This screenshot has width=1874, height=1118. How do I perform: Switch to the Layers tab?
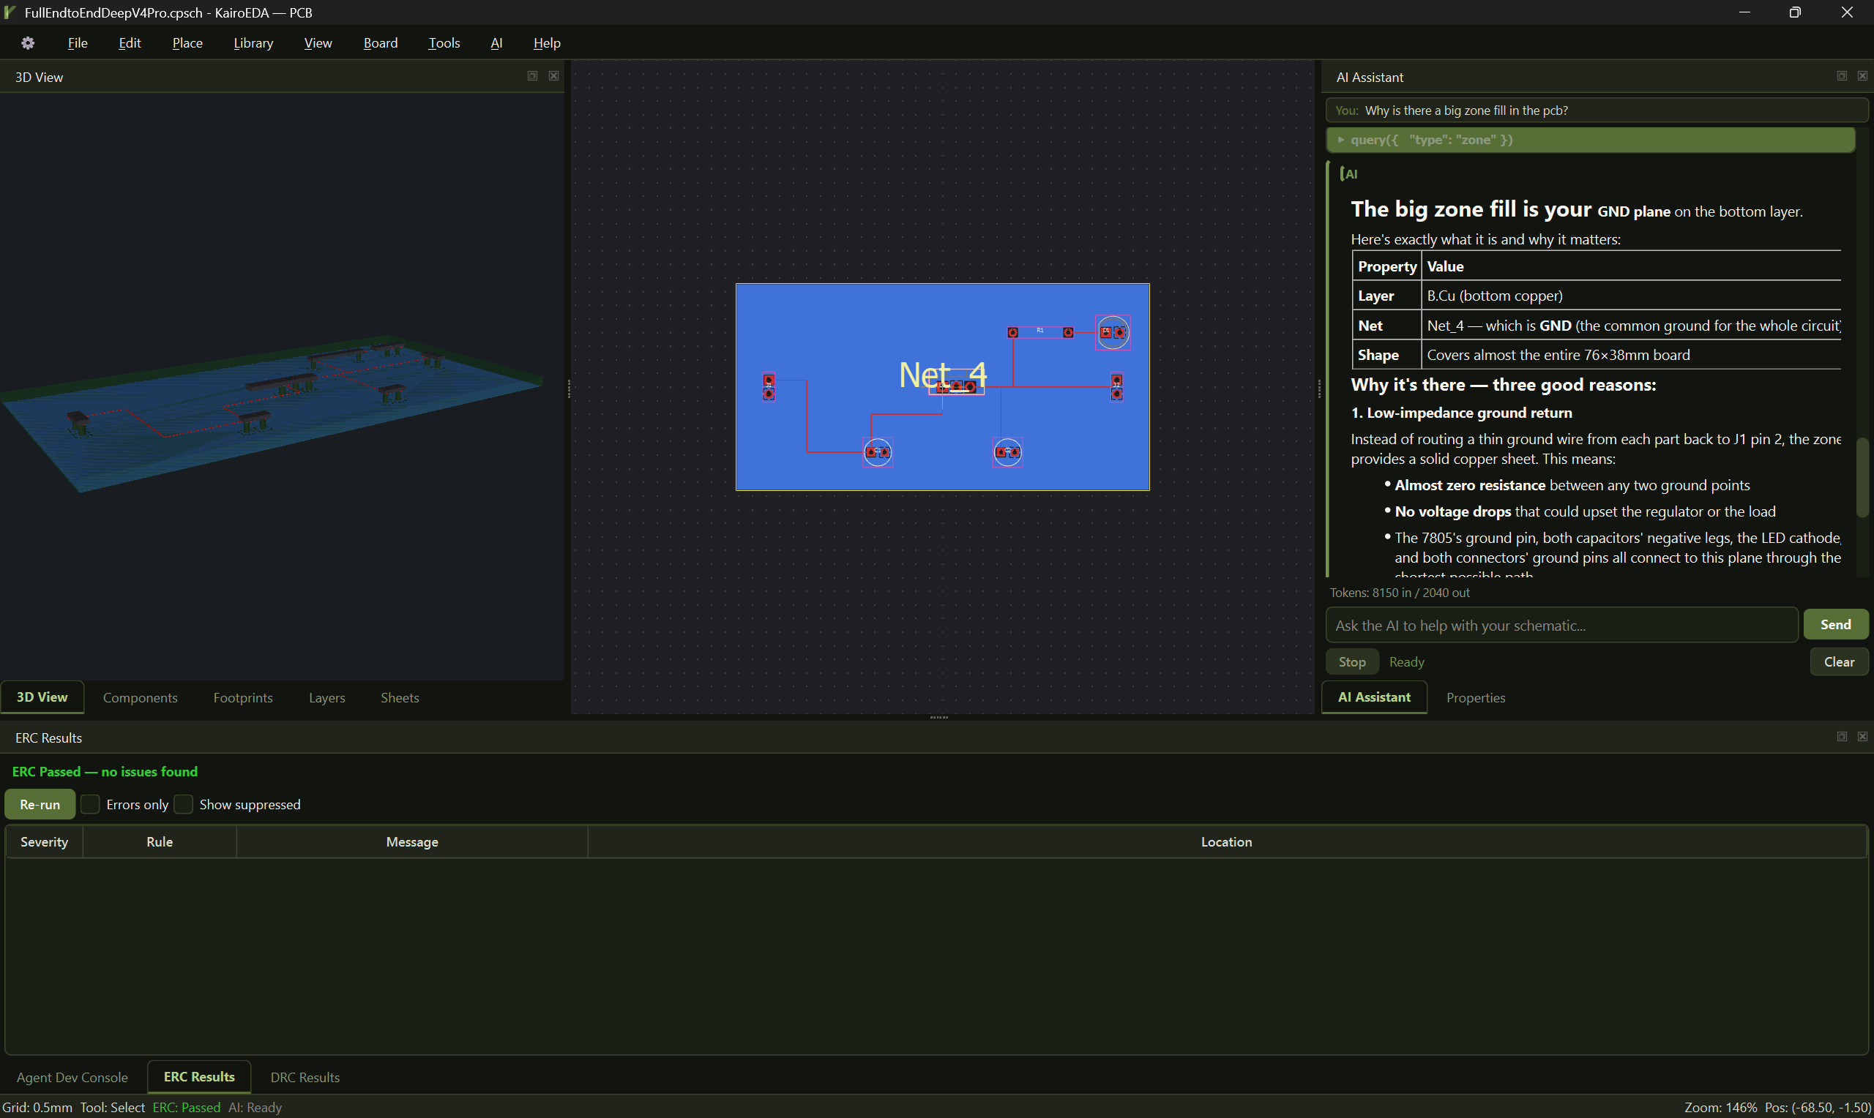click(x=327, y=697)
